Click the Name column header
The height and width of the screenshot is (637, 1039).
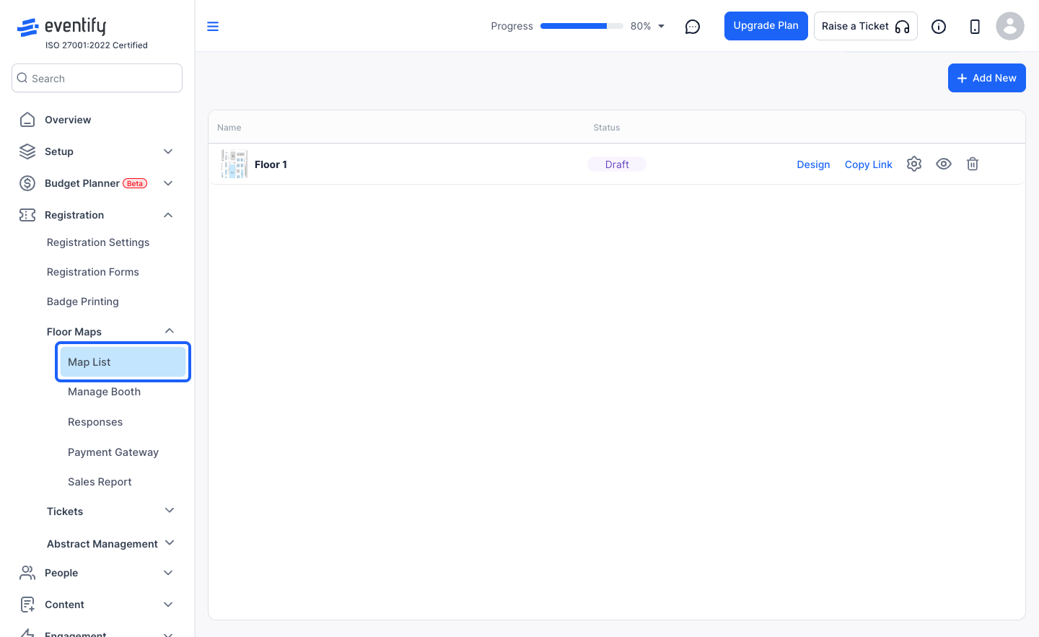coord(229,128)
